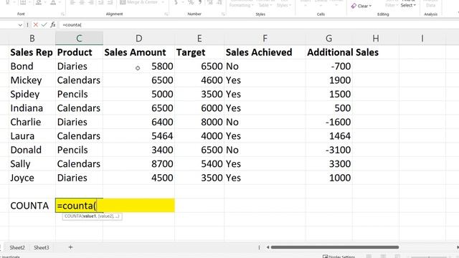
Task: Select Target value 4600
Action: [199, 80]
